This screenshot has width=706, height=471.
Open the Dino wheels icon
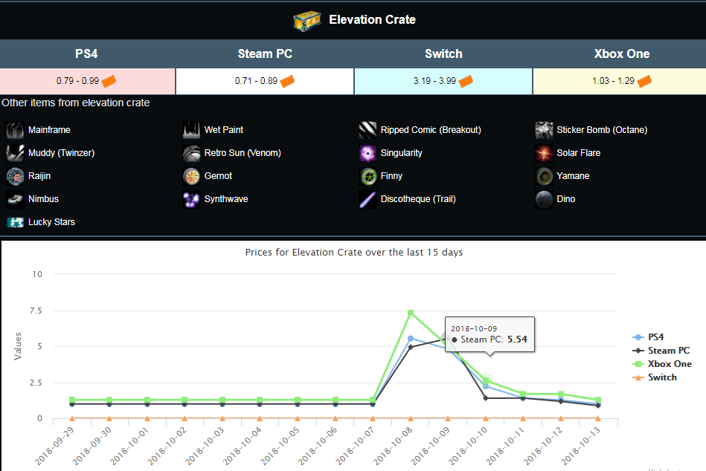pos(544,199)
